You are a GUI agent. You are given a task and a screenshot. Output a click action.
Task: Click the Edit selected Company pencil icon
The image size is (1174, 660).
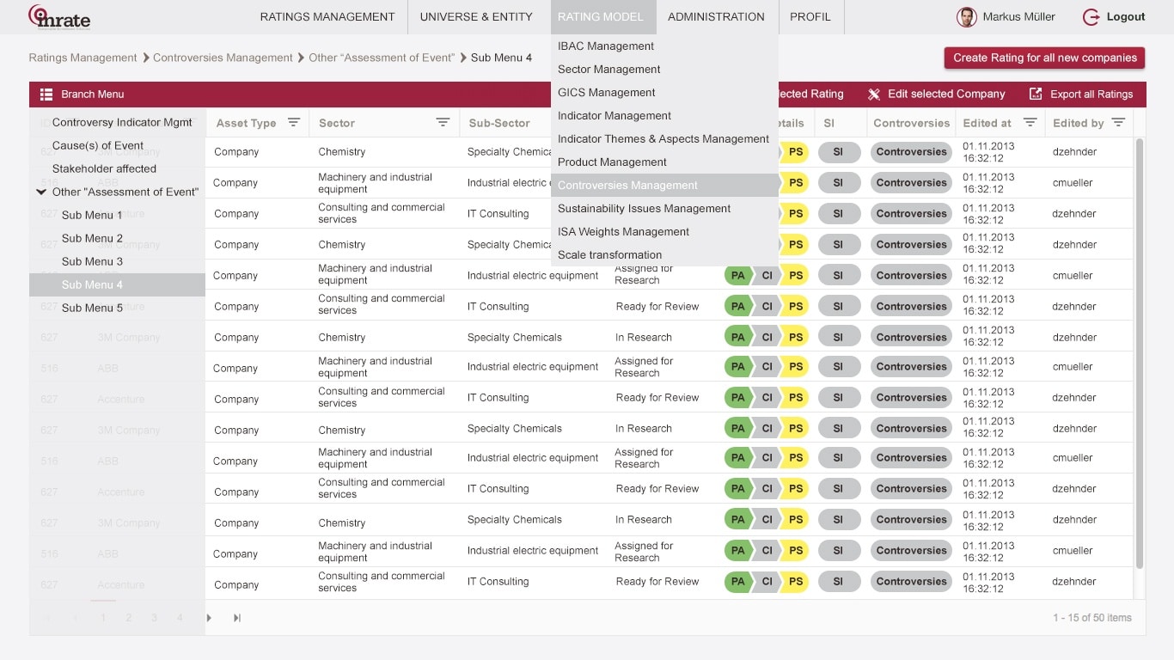pyautogui.click(x=874, y=95)
